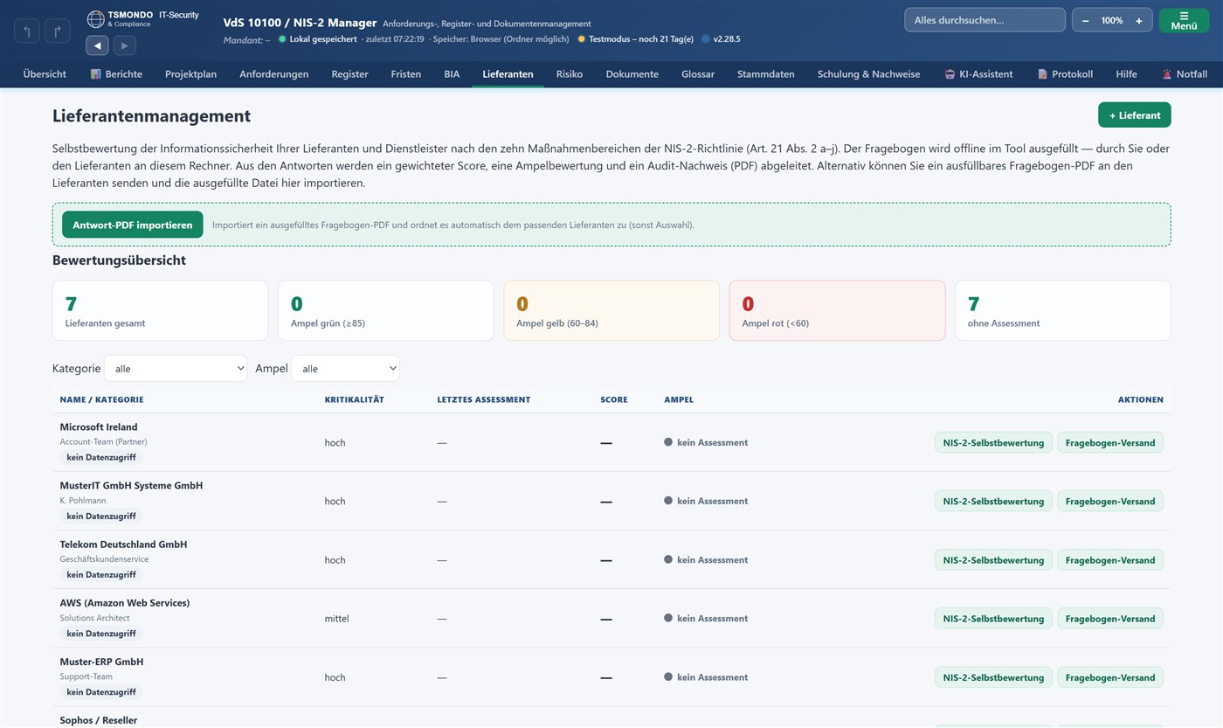The height and width of the screenshot is (728, 1223).
Task: Go to the Dokumente tab
Action: pyautogui.click(x=632, y=74)
